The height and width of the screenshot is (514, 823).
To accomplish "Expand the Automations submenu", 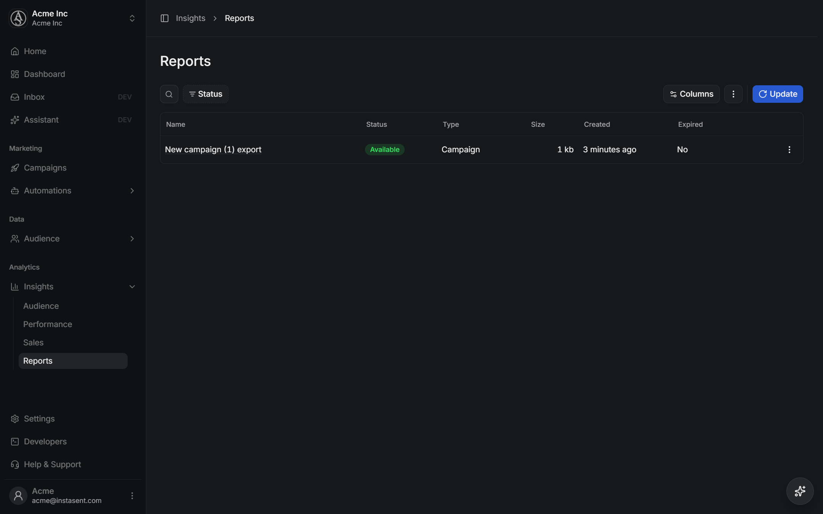I will pos(132,191).
